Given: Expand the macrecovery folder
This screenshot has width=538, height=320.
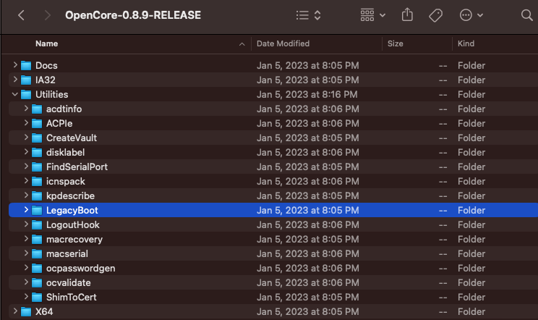Looking at the screenshot, I should [x=26, y=239].
